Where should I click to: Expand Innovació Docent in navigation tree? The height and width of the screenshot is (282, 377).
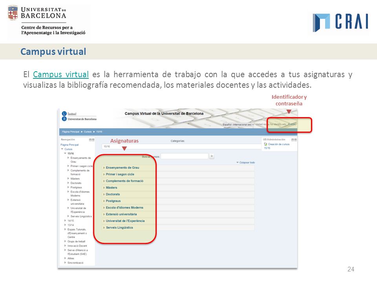click(65, 246)
